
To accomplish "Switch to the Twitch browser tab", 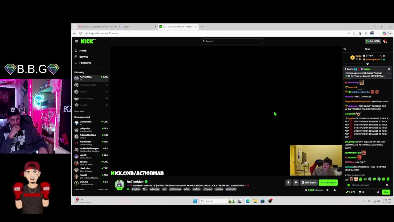I will pos(137,27).
